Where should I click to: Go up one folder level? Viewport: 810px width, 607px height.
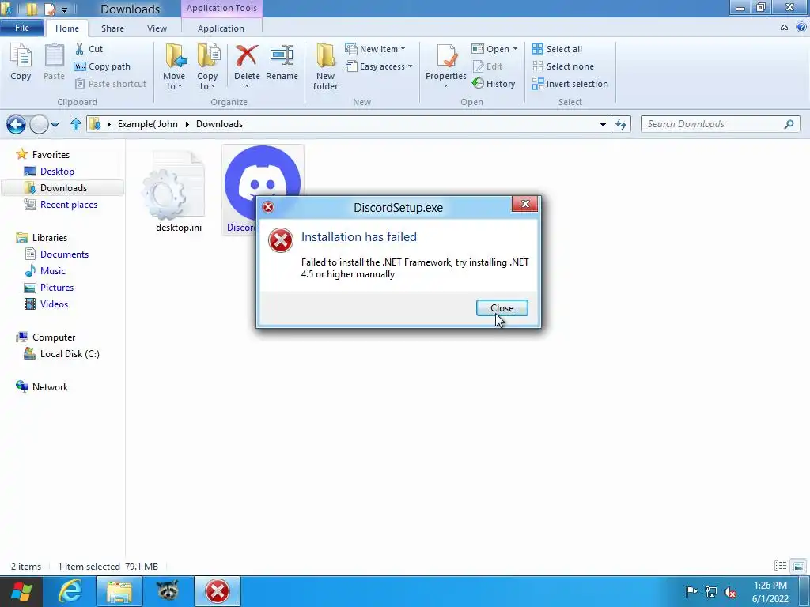tap(75, 124)
